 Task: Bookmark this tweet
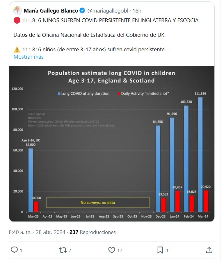tap(160, 250)
